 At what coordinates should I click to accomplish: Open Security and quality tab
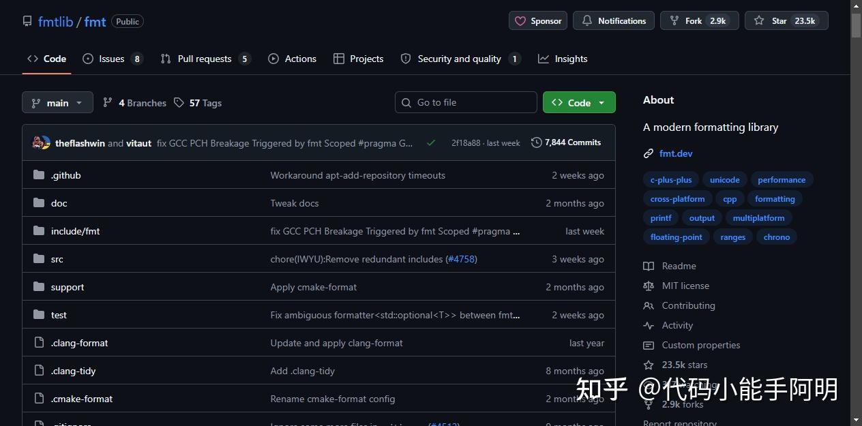[461, 59]
